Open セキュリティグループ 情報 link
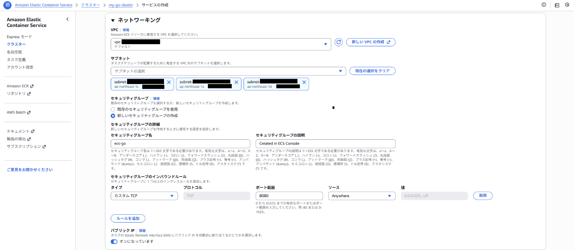 click(156, 99)
